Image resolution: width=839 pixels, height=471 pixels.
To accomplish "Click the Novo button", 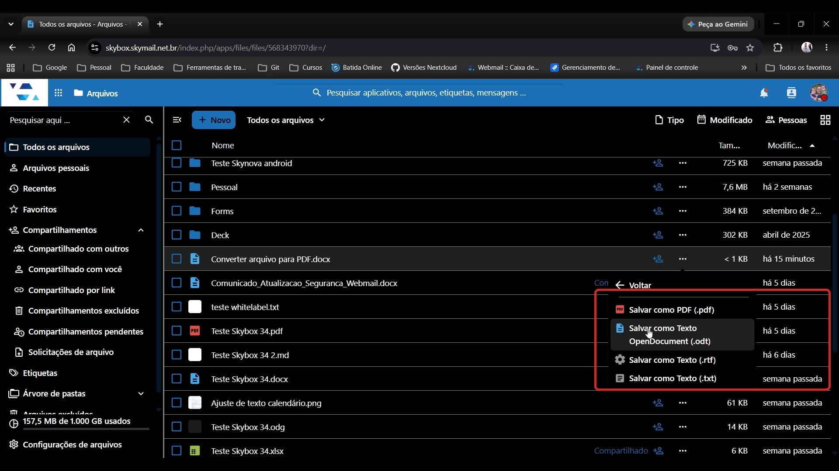I will [x=214, y=120].
